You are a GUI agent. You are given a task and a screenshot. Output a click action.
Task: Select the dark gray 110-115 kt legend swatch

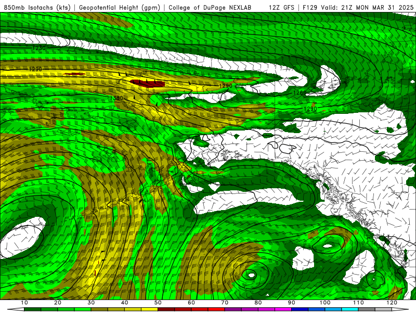[367, 309]
